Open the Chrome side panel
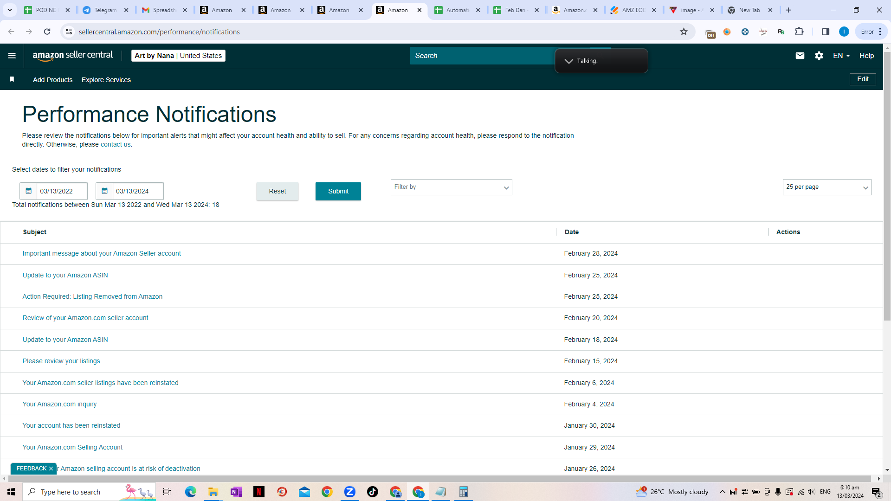 tap(826, 32)
